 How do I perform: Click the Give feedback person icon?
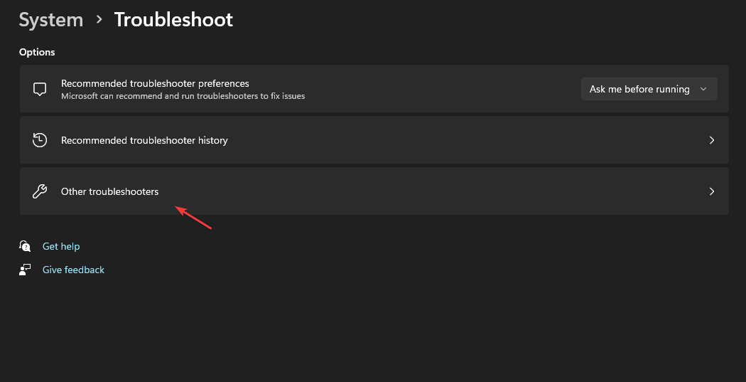pos(25,270)
